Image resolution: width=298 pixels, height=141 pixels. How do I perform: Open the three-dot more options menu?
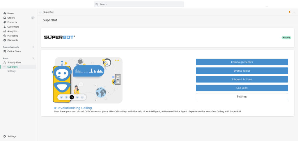click(x=294, y=12)
